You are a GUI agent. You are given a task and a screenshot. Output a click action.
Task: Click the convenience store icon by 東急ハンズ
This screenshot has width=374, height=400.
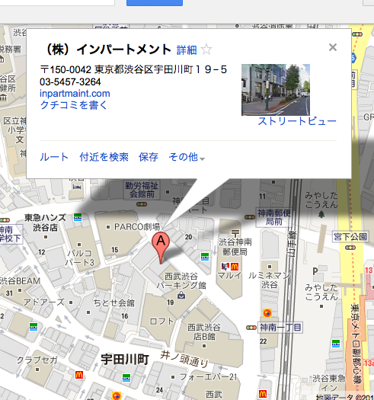pos(78,217)
